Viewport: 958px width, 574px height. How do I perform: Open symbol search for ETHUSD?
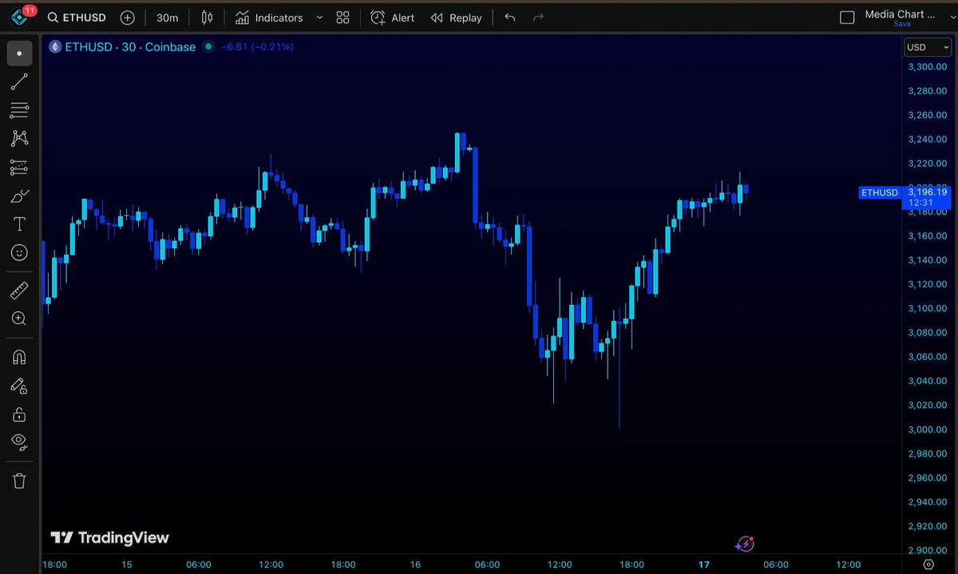click(77, 18)
